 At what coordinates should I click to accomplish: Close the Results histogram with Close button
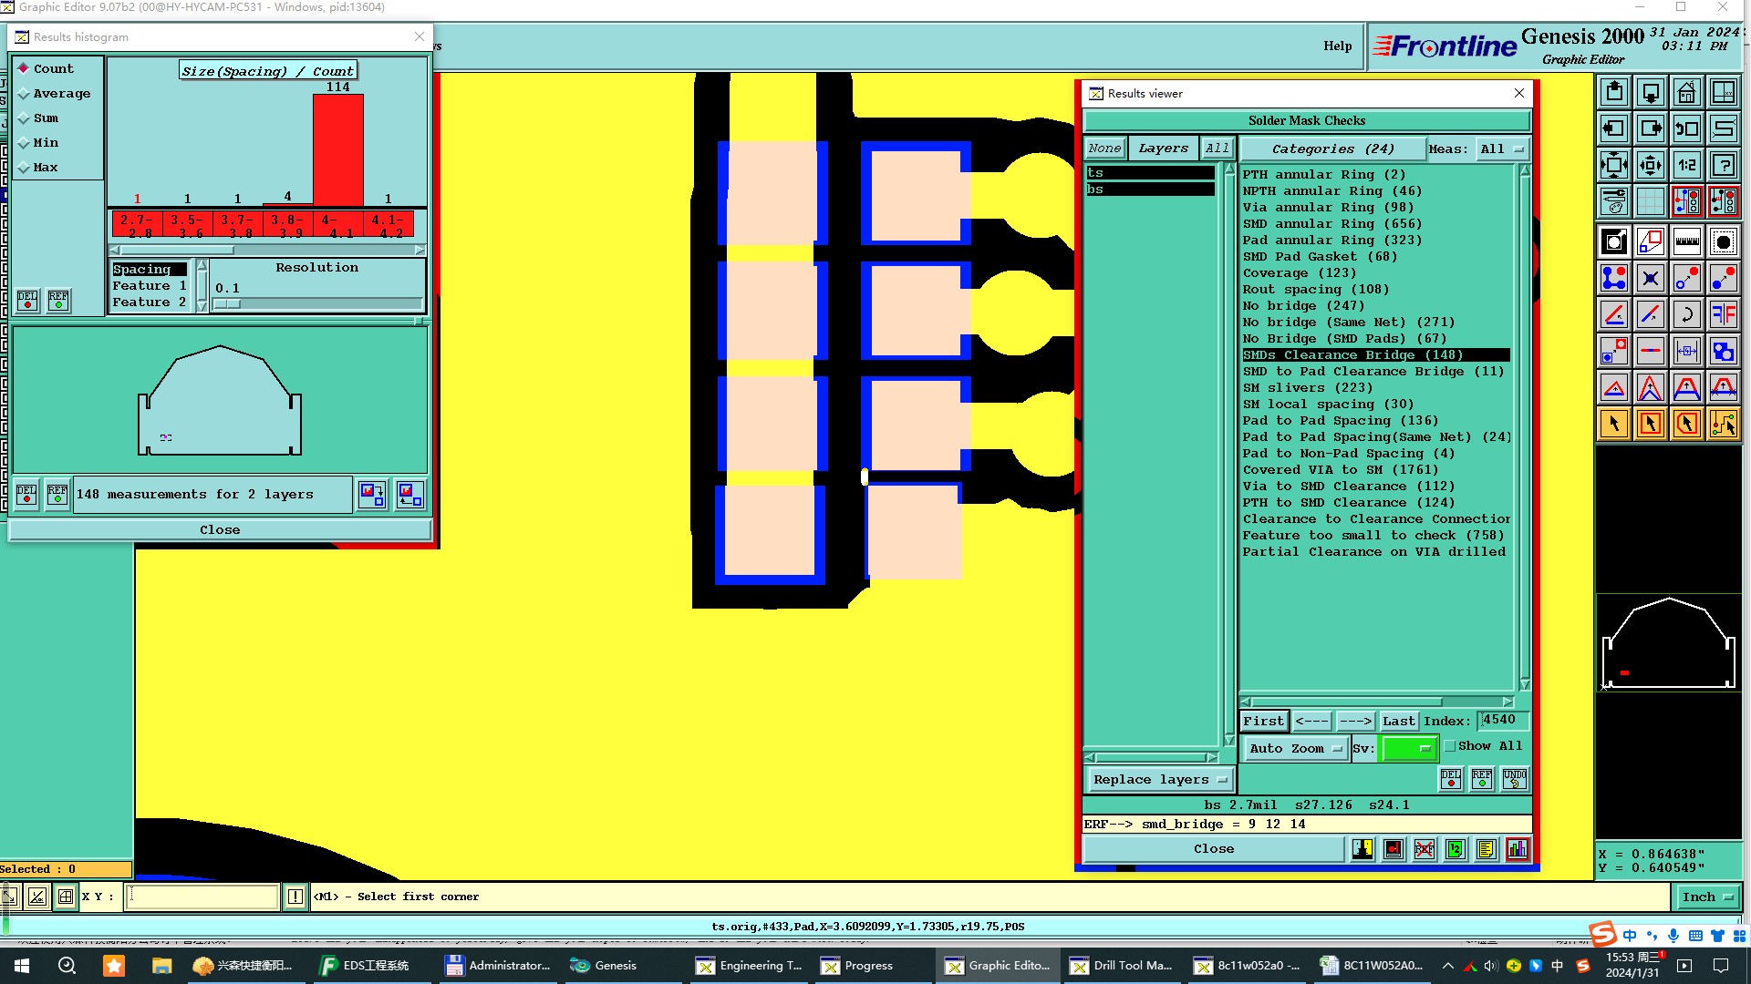[x=220, y=529]
